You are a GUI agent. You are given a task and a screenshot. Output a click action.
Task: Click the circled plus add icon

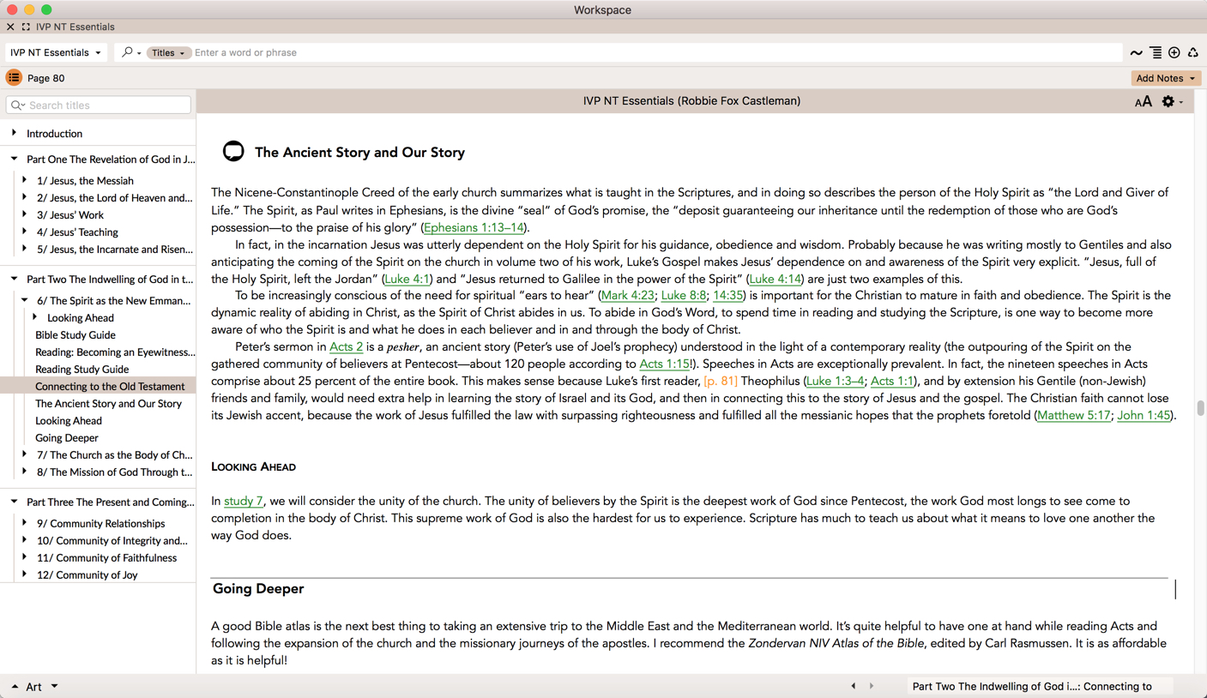pyautogui.click(x=1174, y=53)
